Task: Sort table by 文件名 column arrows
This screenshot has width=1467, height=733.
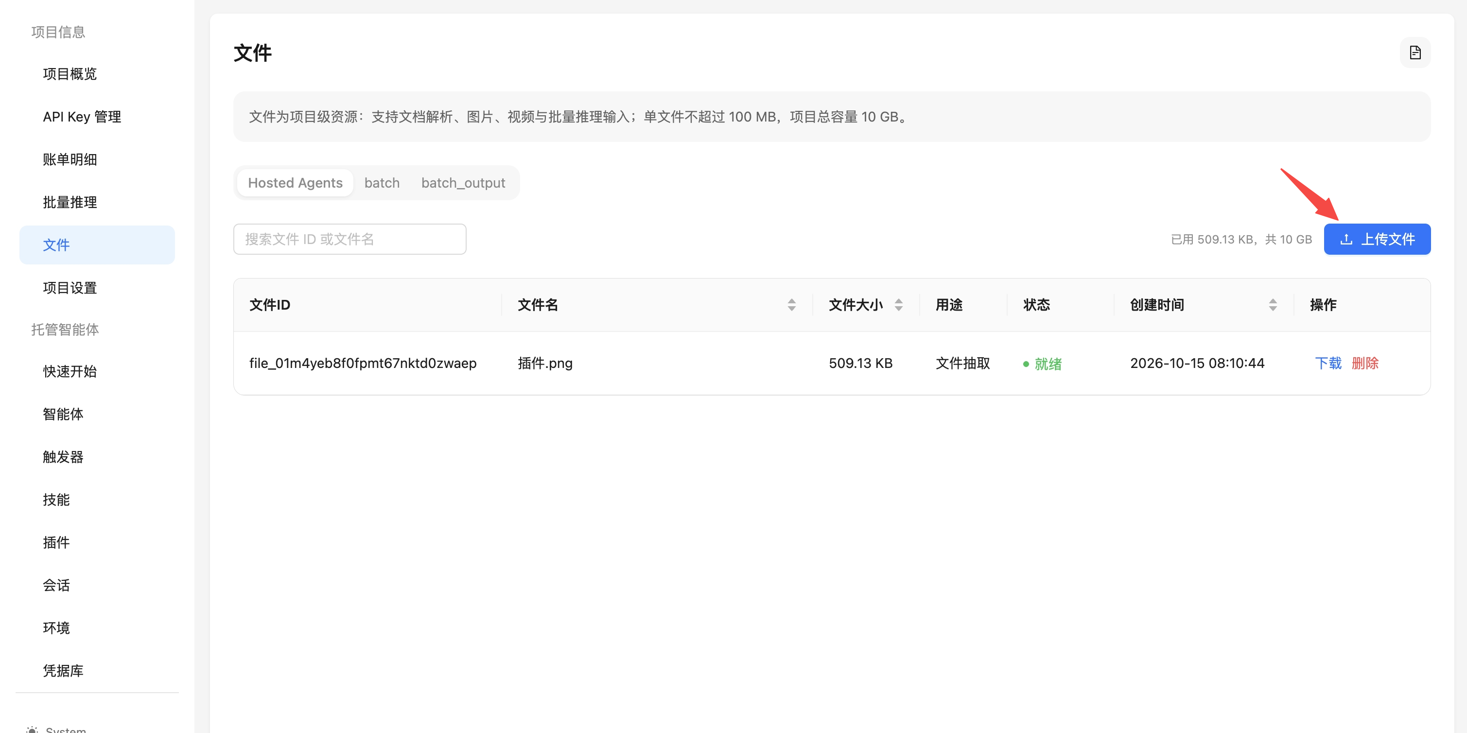Action: (x=791, y=305)
